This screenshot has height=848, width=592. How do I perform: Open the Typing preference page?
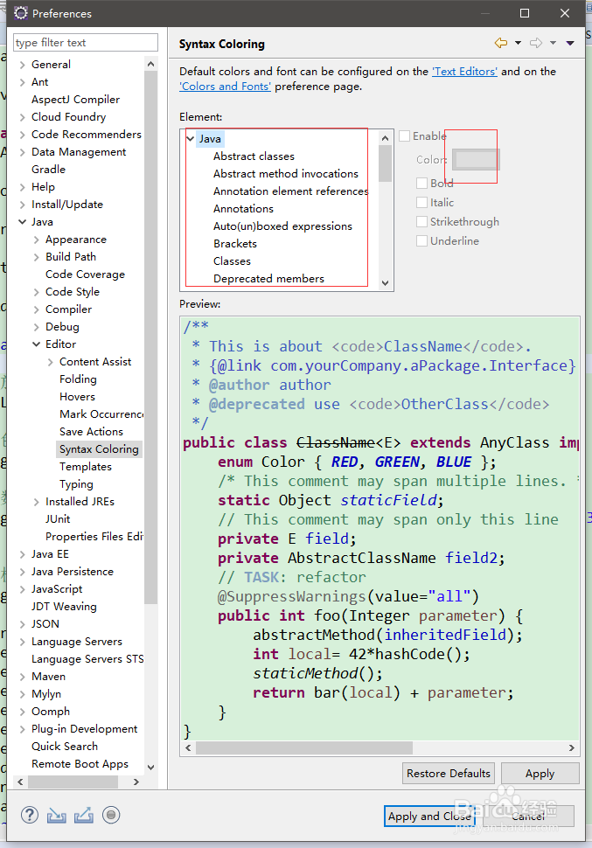[76, 484]
